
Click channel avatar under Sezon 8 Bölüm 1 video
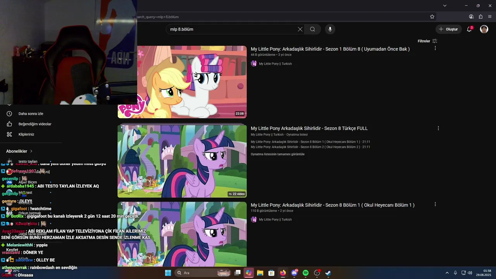click(254, 219)
